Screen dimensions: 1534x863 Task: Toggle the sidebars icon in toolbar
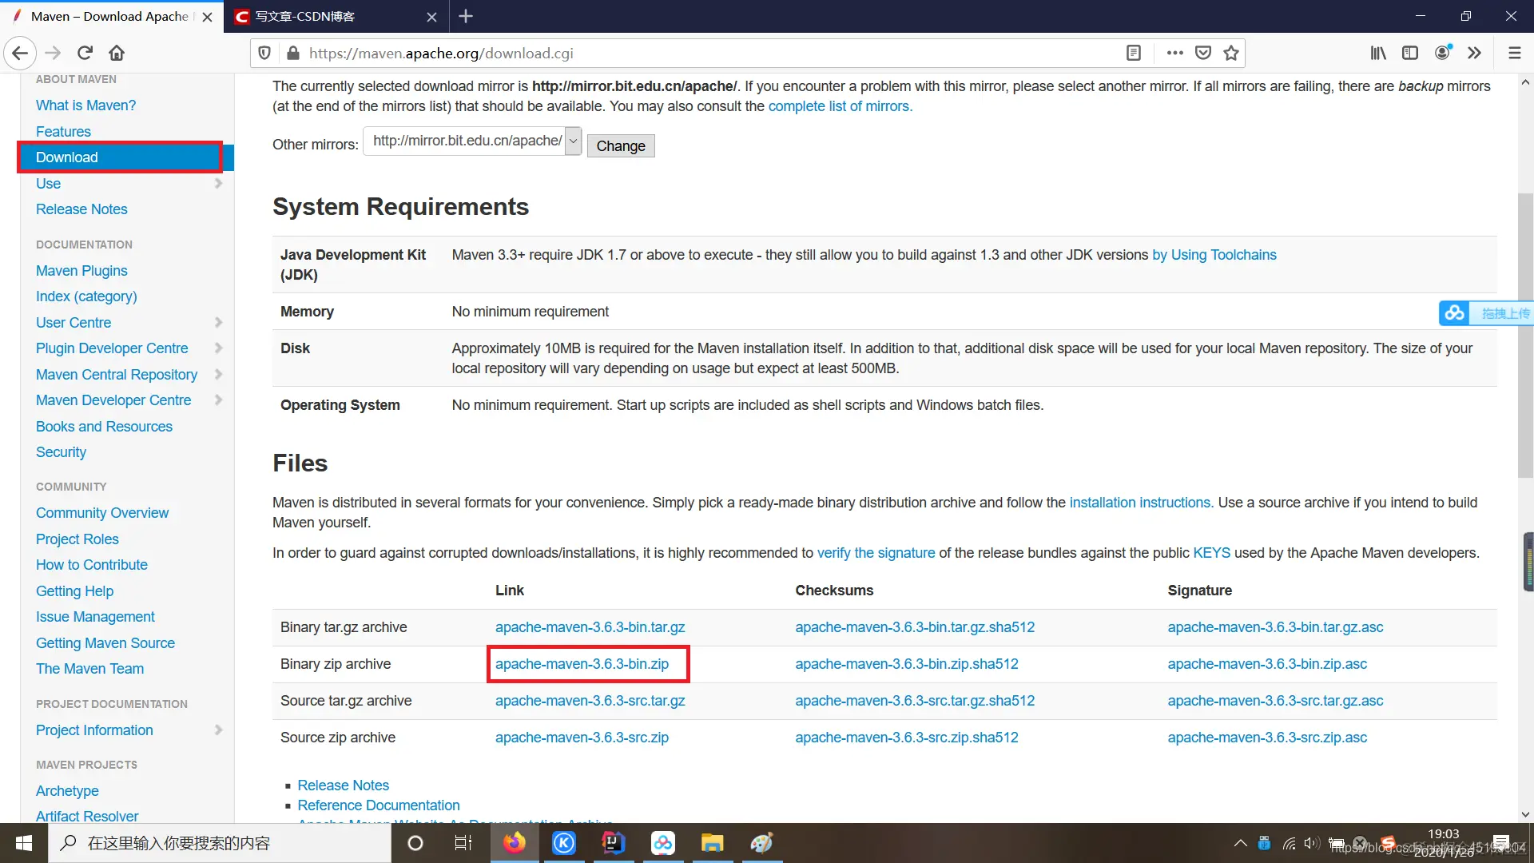[x=1410, y=53]
